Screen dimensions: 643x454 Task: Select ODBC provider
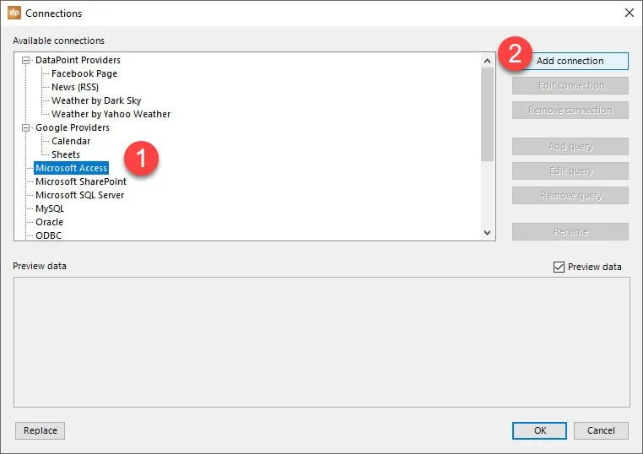click(x=48, y=235)
